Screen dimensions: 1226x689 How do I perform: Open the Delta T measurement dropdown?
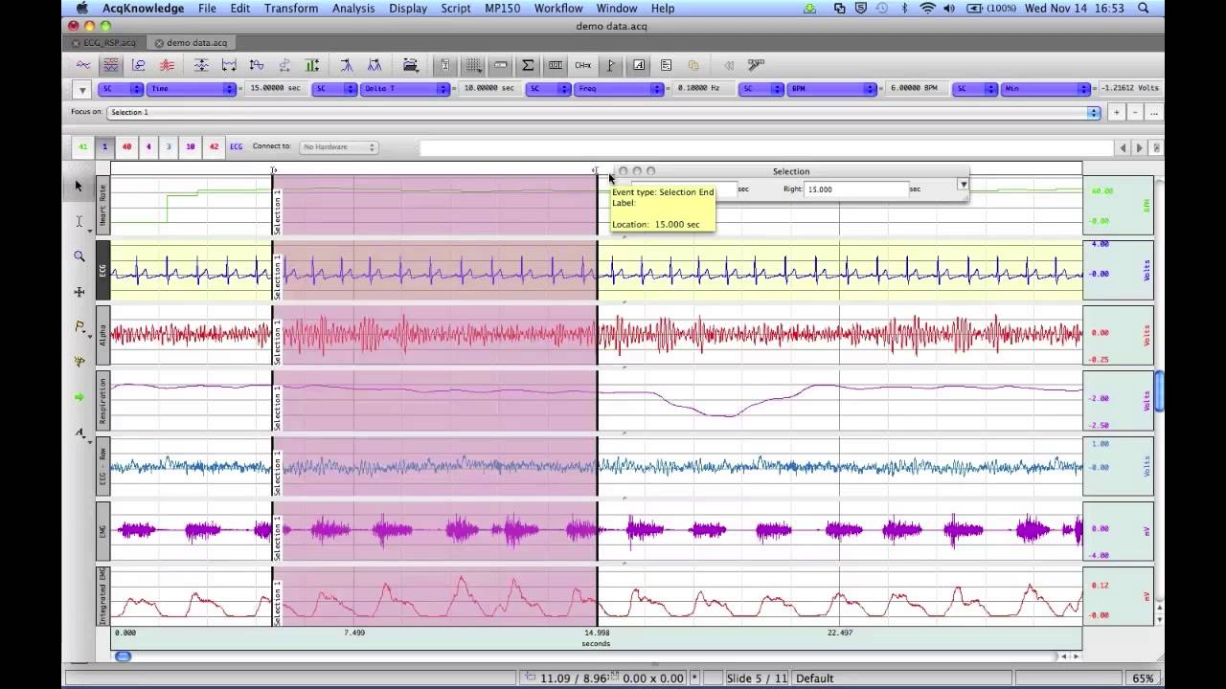(x=406, y=89)
